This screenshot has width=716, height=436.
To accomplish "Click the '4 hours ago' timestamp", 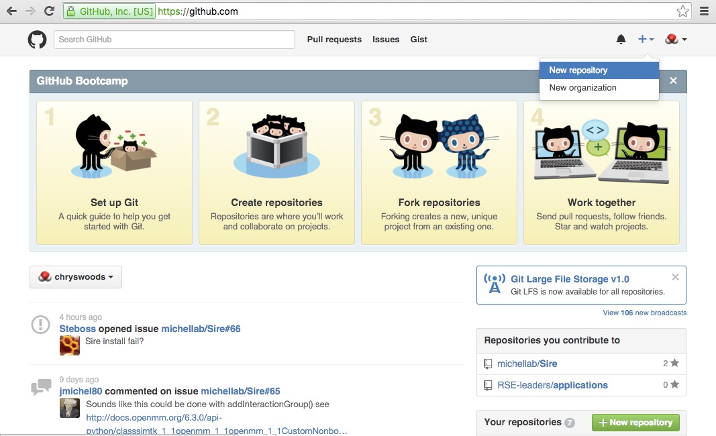I will tap(81, 317).
